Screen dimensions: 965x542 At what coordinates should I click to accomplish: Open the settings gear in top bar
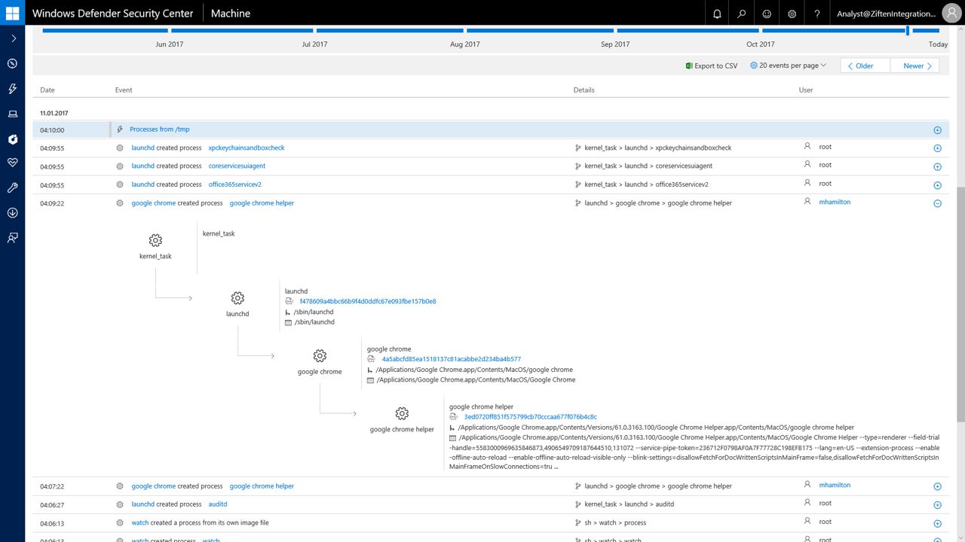[x=792, y=14]
